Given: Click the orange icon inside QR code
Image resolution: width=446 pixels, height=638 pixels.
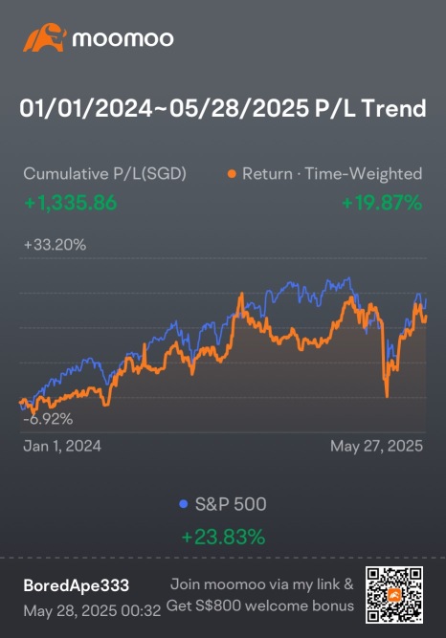Looking at the screenshot, I should coord(394,595).
